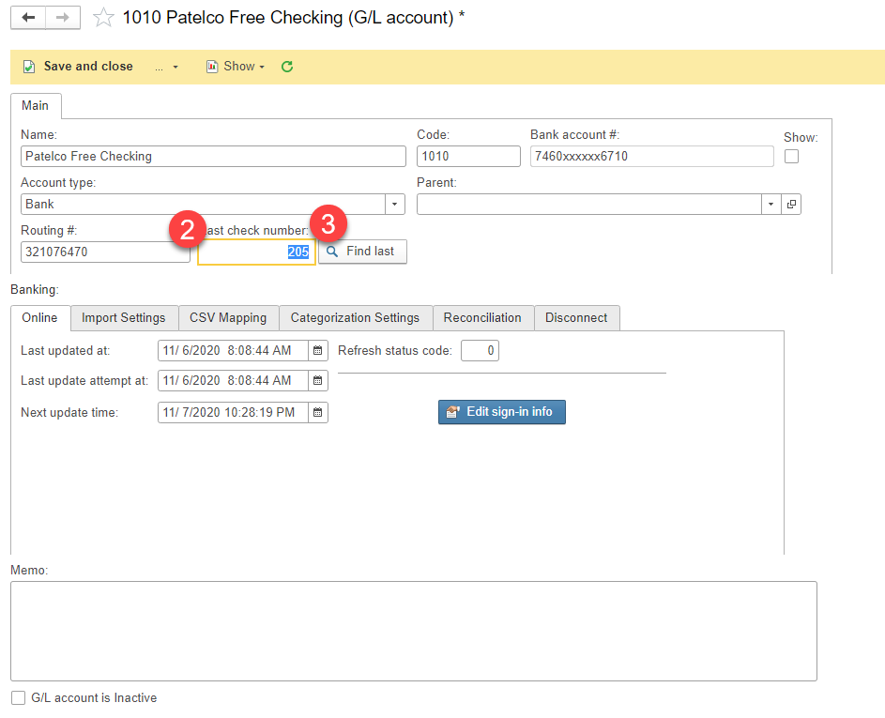Open the Categorization Settings tab
The height and width of the screenshot is (718, 885).
pos(355,318)
